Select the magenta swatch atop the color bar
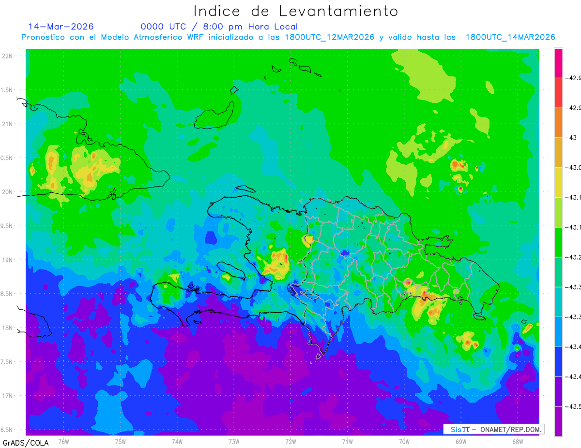 [558, 63]
